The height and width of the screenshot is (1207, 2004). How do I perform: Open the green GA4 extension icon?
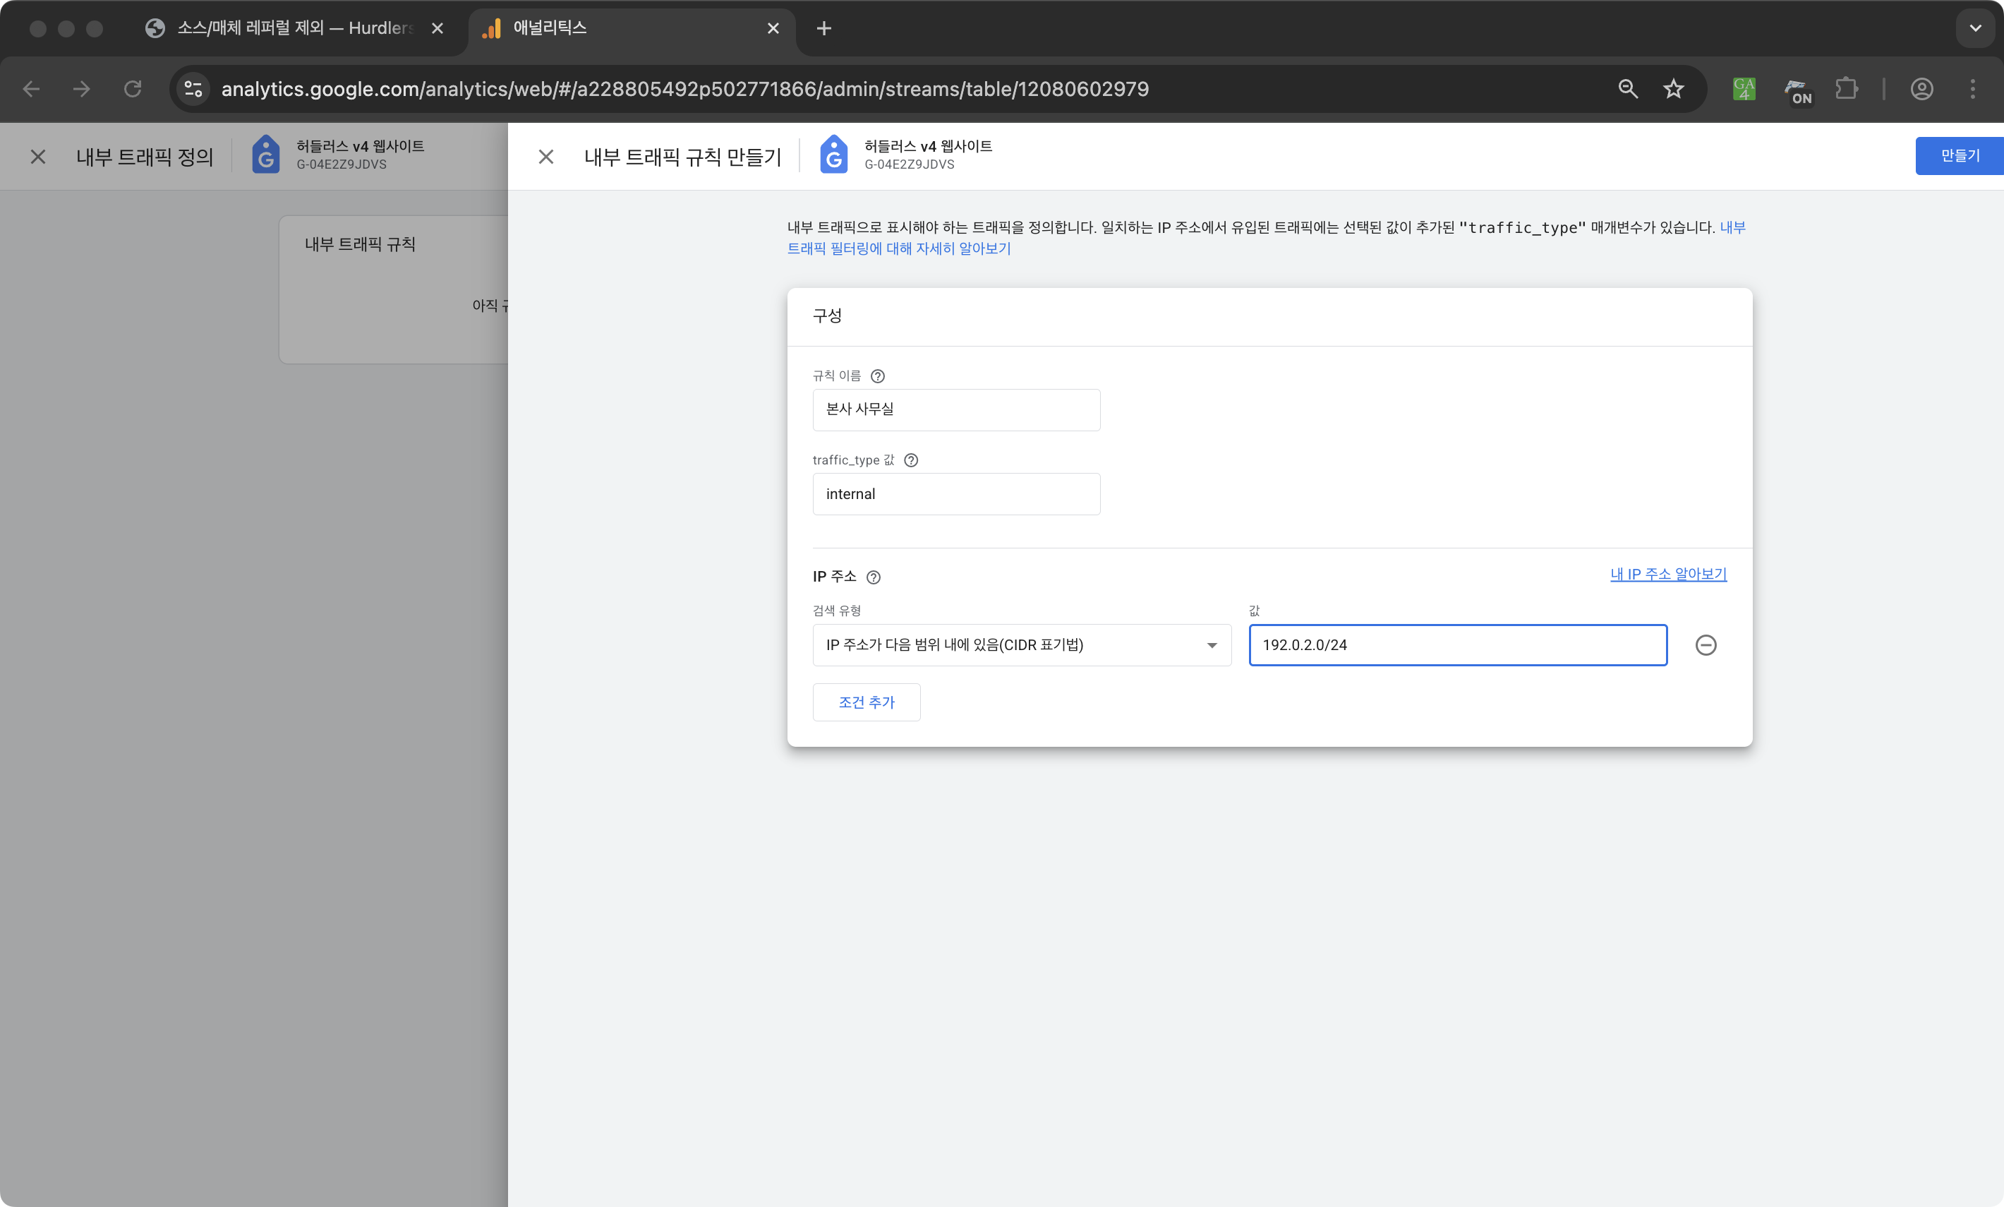(x=1744, y=89)
